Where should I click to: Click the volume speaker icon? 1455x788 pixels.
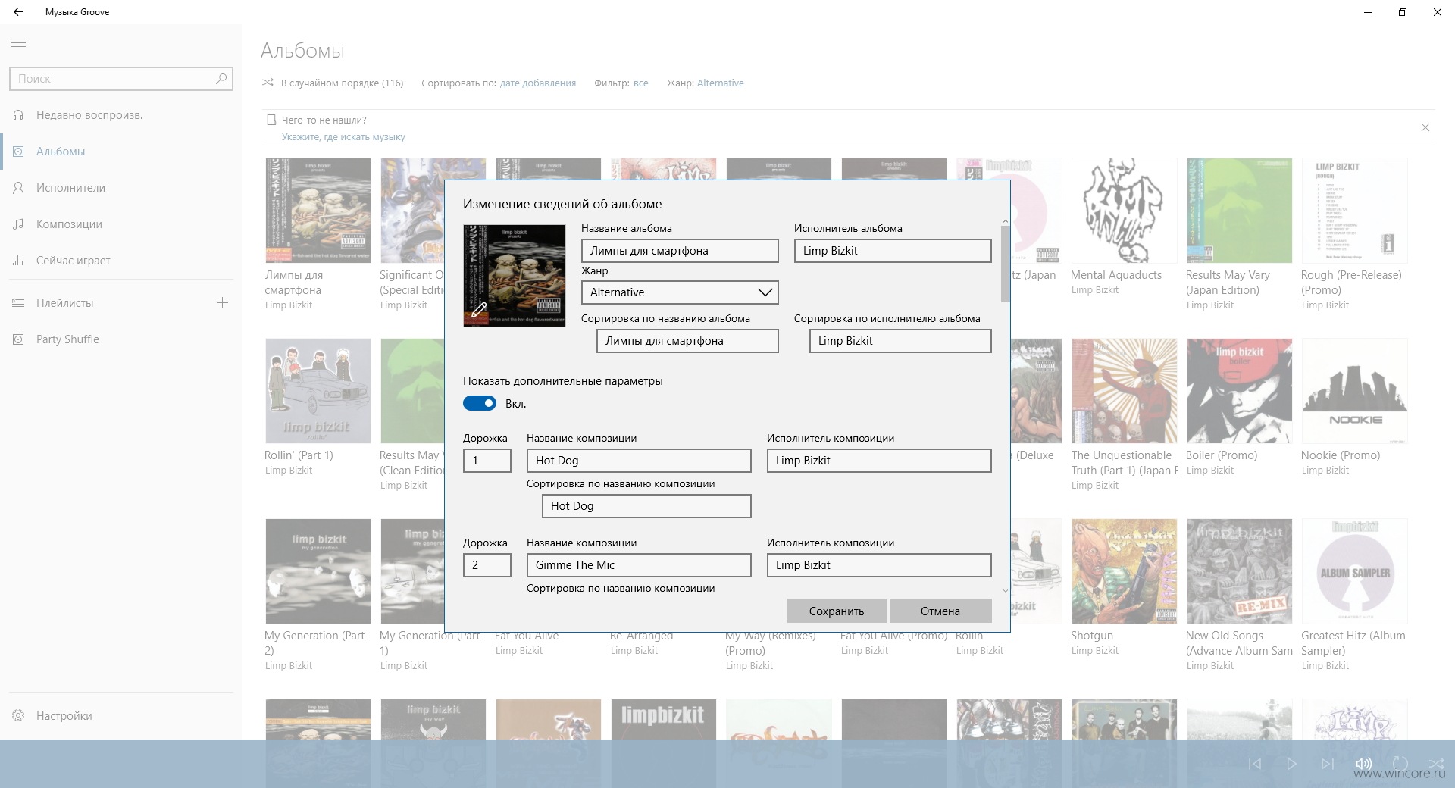coord(1363,764)
